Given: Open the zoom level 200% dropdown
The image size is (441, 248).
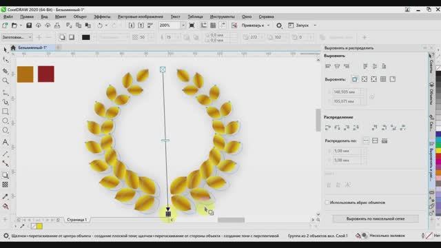Looking at the screenshot, I should pyautogui.click(x=183, y=25).
